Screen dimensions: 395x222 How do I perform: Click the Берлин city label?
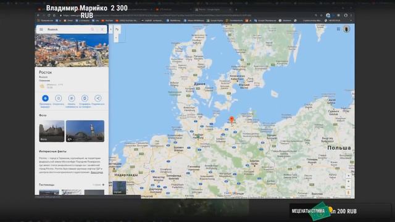(254, 162)
